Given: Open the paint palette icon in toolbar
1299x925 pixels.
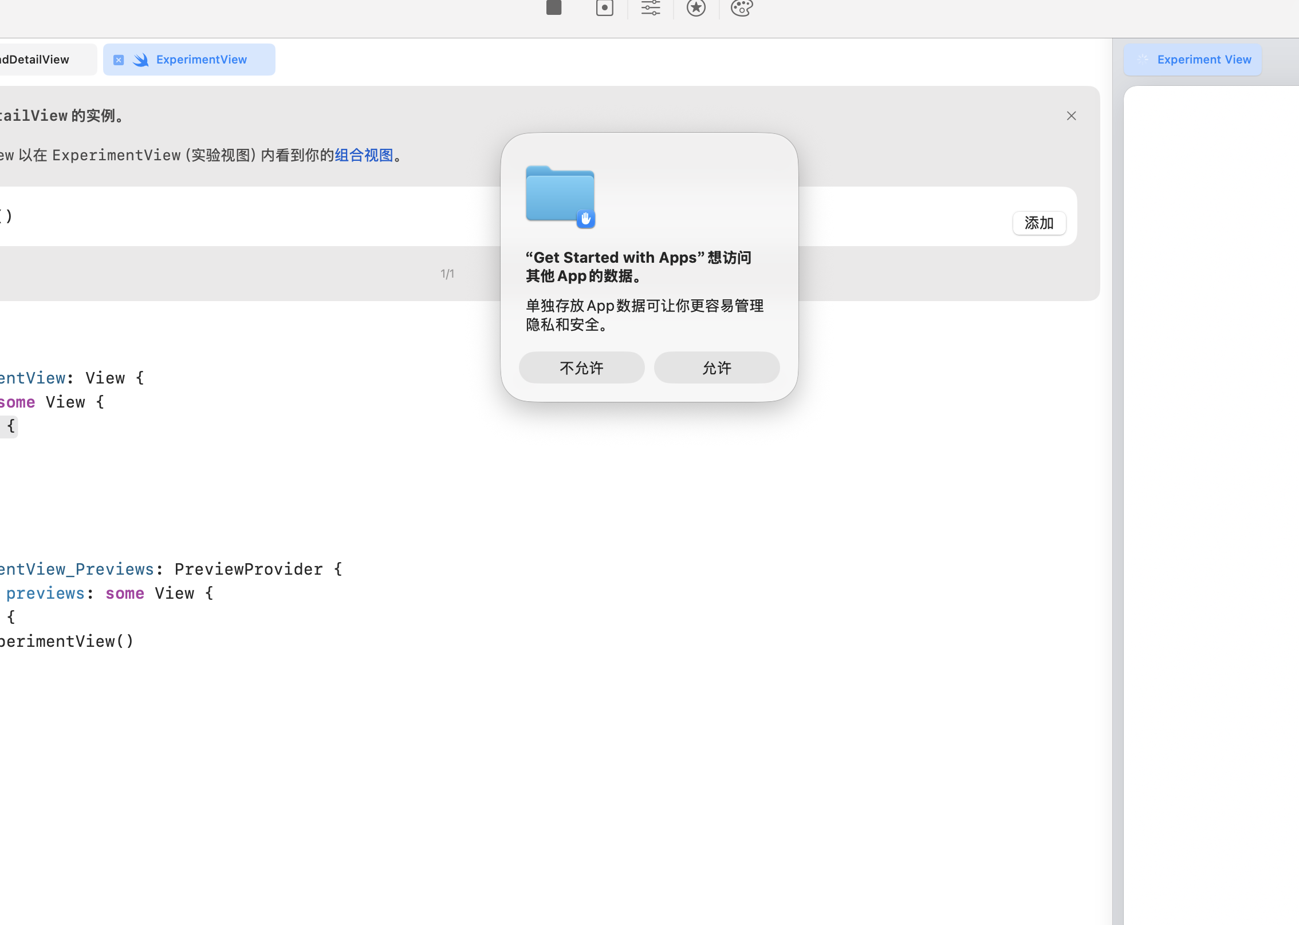Looking at the screenshot, I should [x=741, y=8].
